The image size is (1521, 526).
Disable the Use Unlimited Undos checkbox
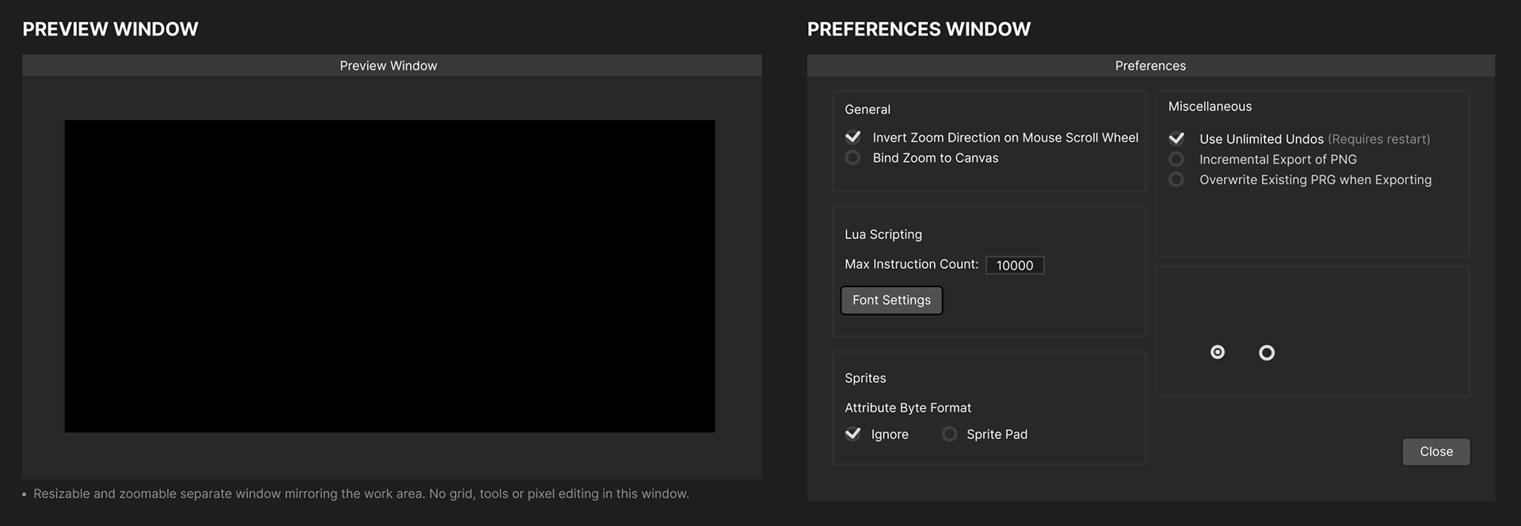(x=1176, y=138)
